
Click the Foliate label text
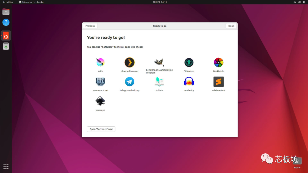pos(159,90)
